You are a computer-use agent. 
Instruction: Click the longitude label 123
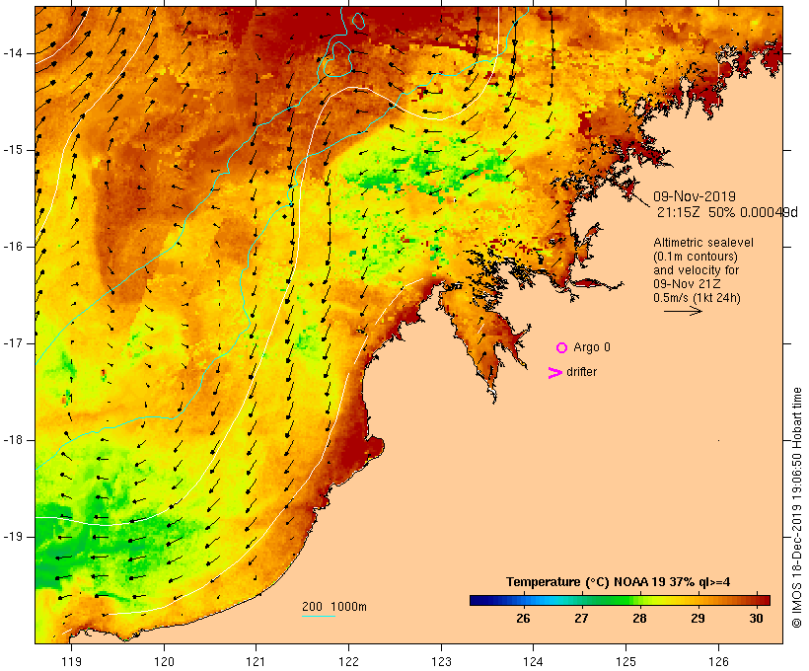[x=441, y=662]
